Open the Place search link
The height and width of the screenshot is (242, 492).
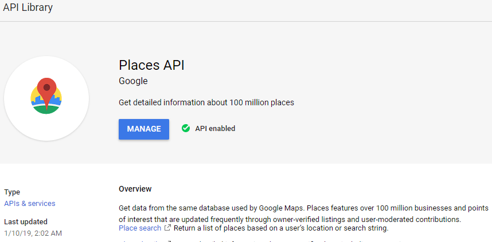[x=140, y=228]
